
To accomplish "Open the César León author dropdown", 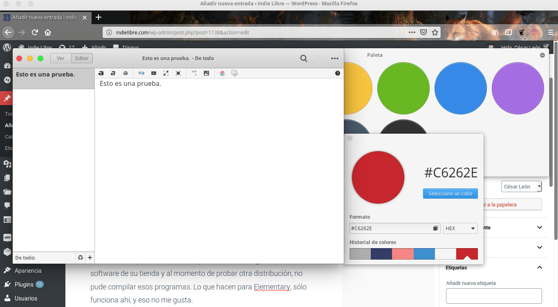I will point(521,186).
